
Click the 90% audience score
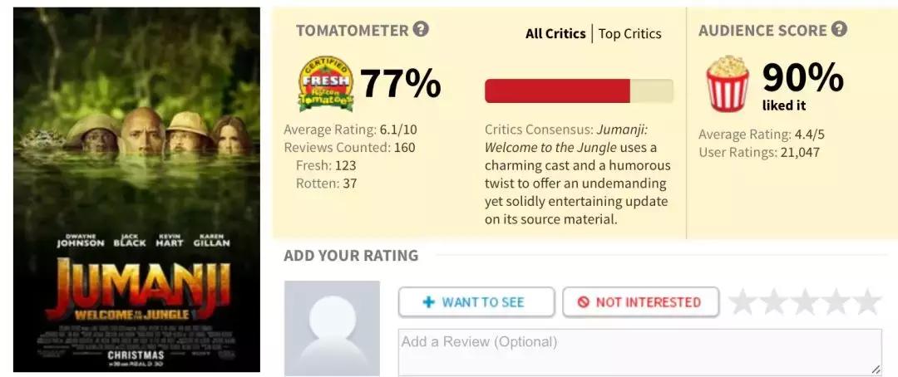tap(802, 78)
